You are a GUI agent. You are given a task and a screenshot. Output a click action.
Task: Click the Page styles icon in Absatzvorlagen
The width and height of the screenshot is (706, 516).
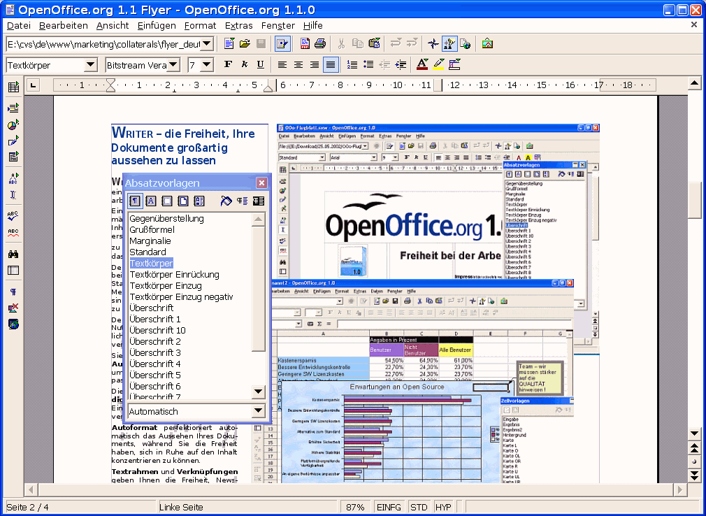click(183, 201)
